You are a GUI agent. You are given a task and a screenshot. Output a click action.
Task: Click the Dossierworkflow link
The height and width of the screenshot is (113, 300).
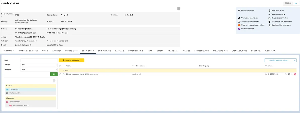point(248,29)
